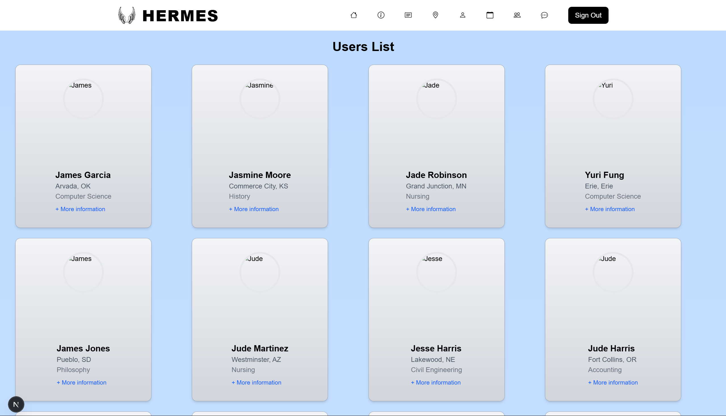This screenshot has width=726, height=416.
Task: Click James Jones avatar image
Action: 83,272
